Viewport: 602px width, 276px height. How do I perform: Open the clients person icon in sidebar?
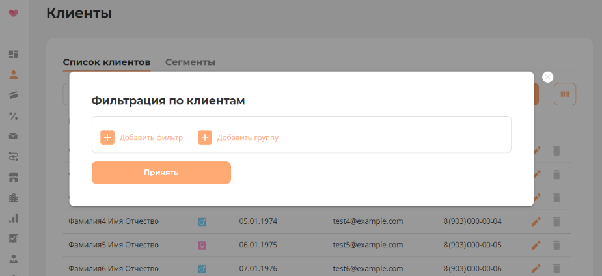click(x=13, y=74)
